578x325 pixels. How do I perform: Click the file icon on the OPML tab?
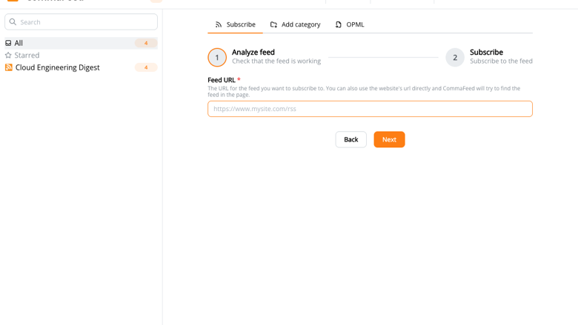point(339,24)
